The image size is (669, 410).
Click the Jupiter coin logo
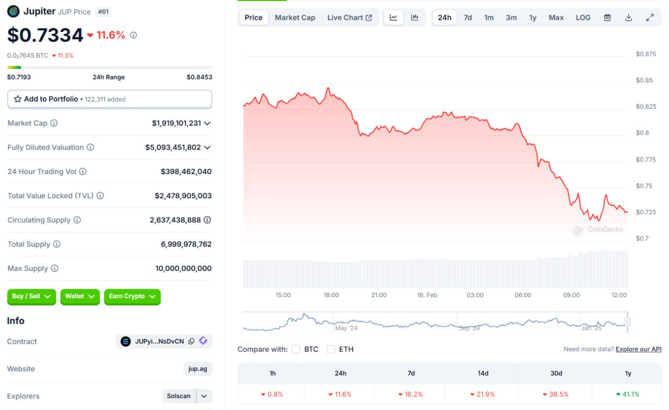(13, 12)
